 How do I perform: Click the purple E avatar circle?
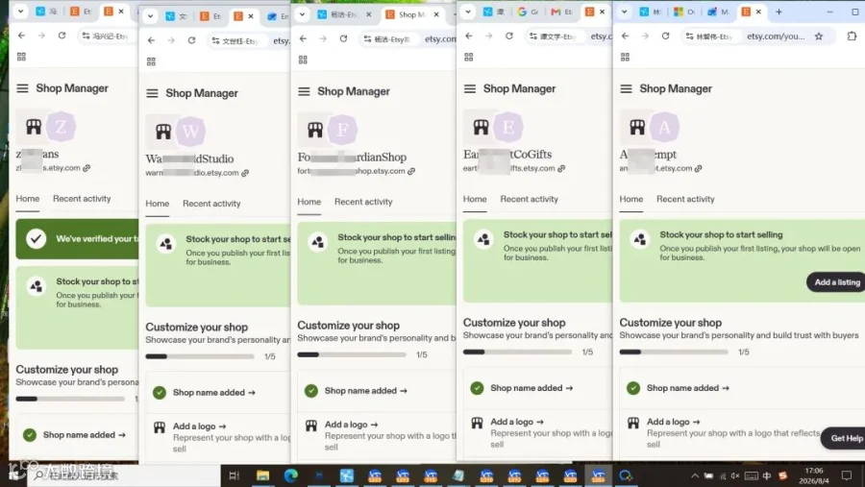pos(508,127)
